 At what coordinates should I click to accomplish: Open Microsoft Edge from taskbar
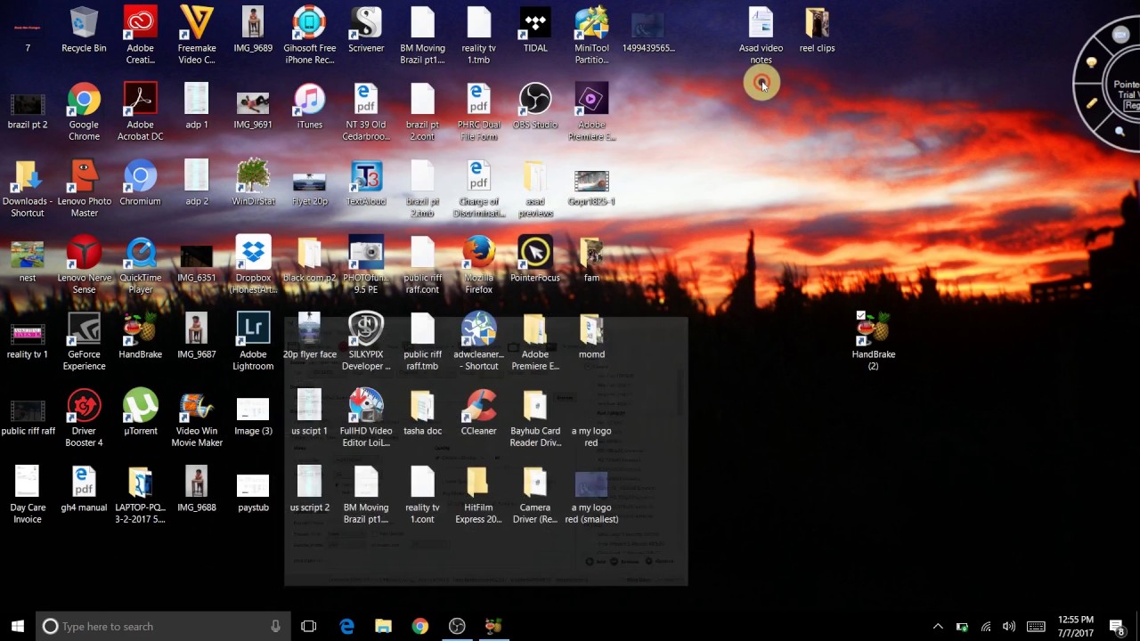click(346, 627)
